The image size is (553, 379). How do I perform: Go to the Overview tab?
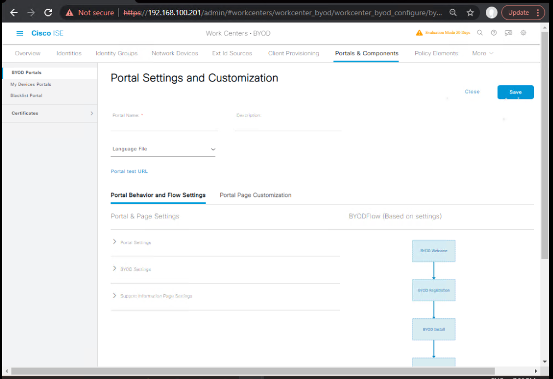[27, 53]
